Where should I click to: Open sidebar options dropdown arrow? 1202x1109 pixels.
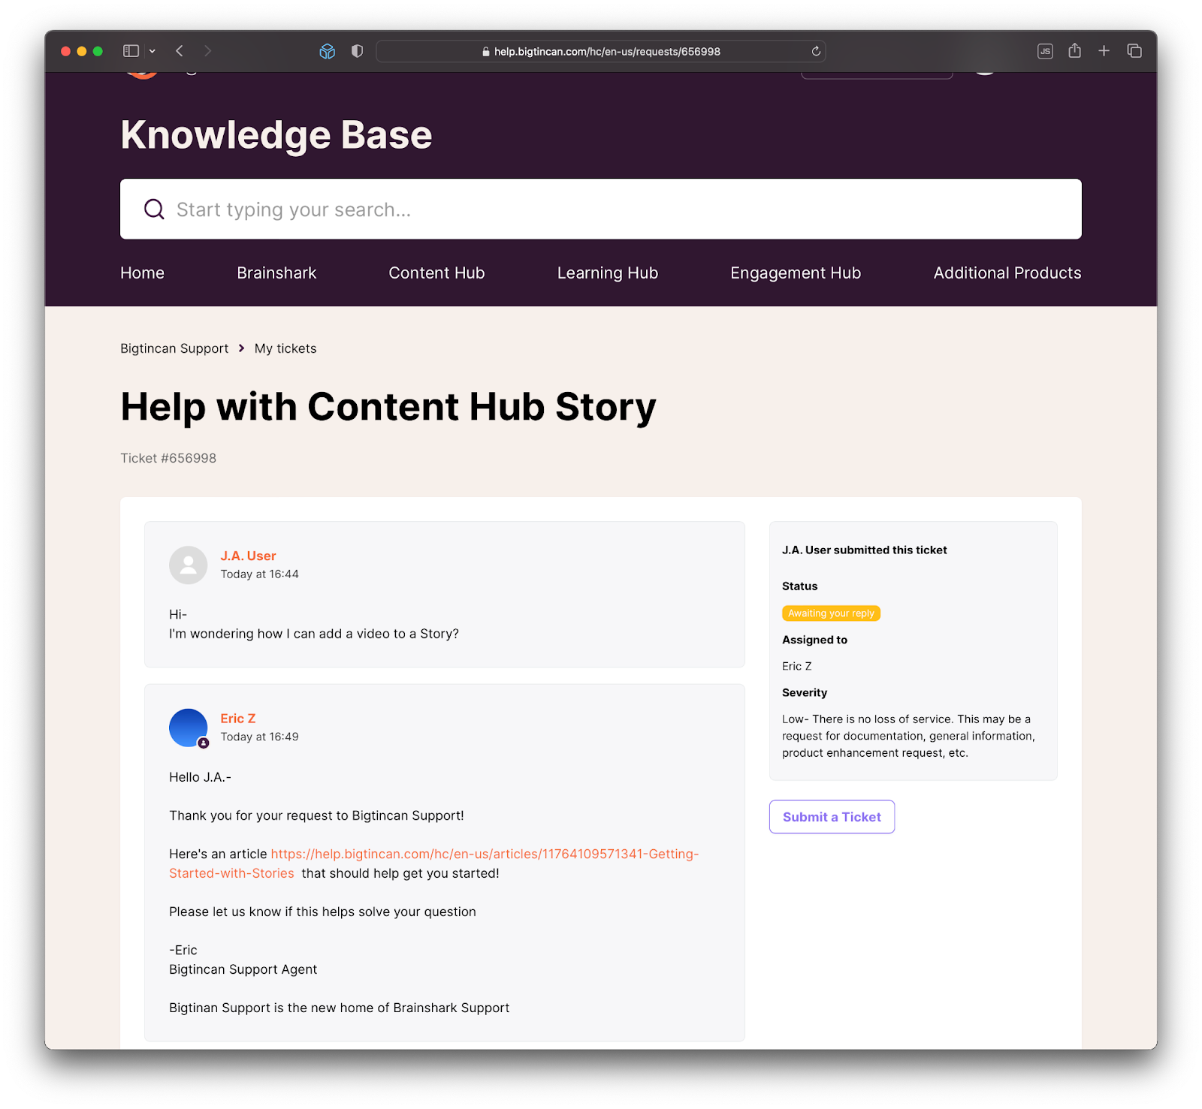[x=153, y=51]
